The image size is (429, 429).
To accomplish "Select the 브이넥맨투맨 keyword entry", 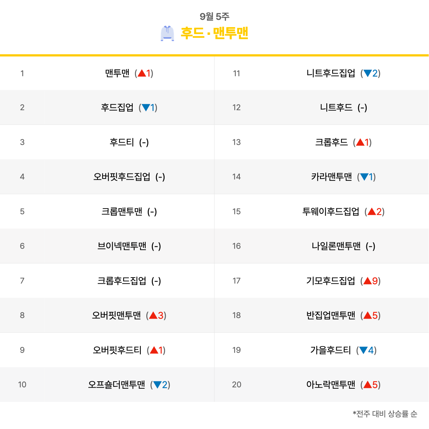I will (122, 246).
